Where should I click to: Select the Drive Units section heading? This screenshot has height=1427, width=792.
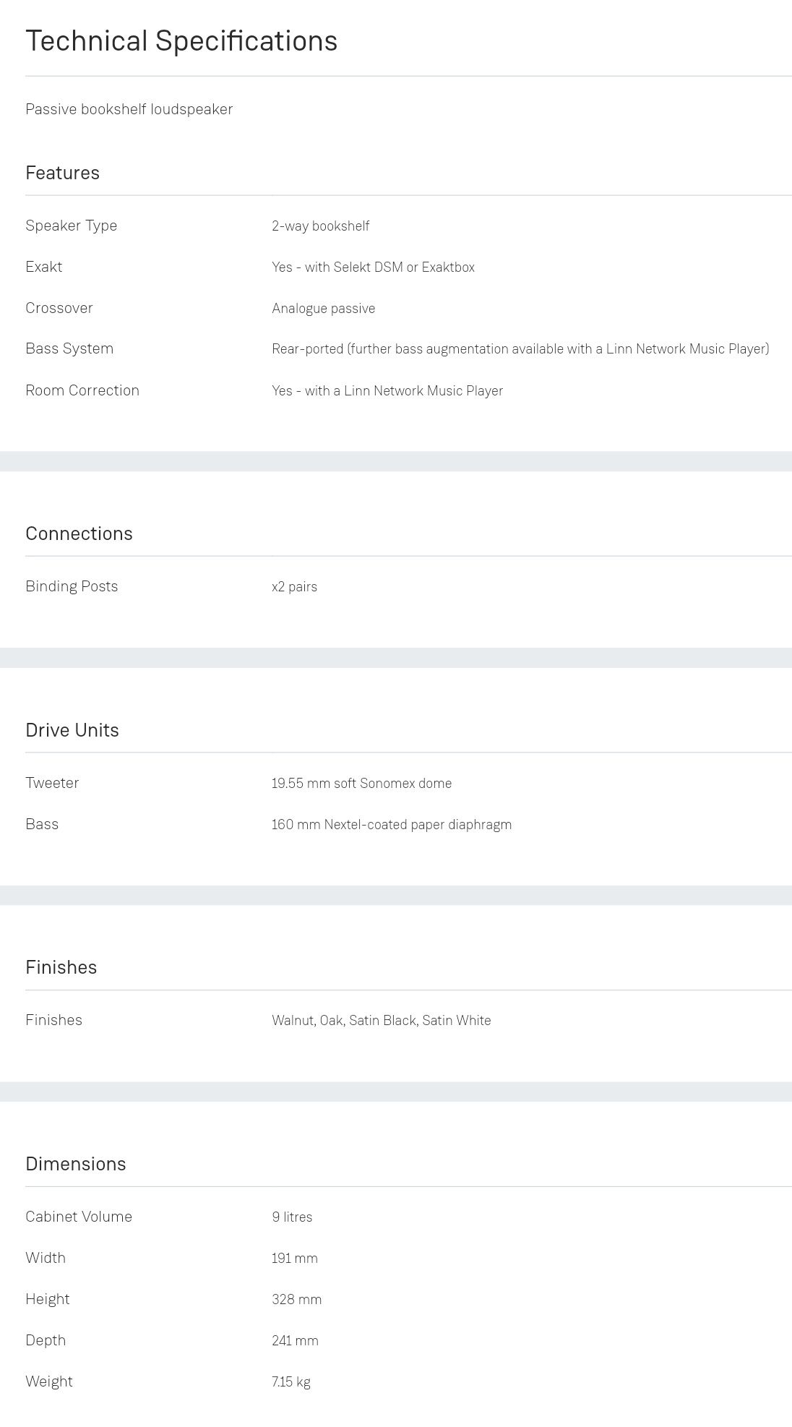click(72, 730)
